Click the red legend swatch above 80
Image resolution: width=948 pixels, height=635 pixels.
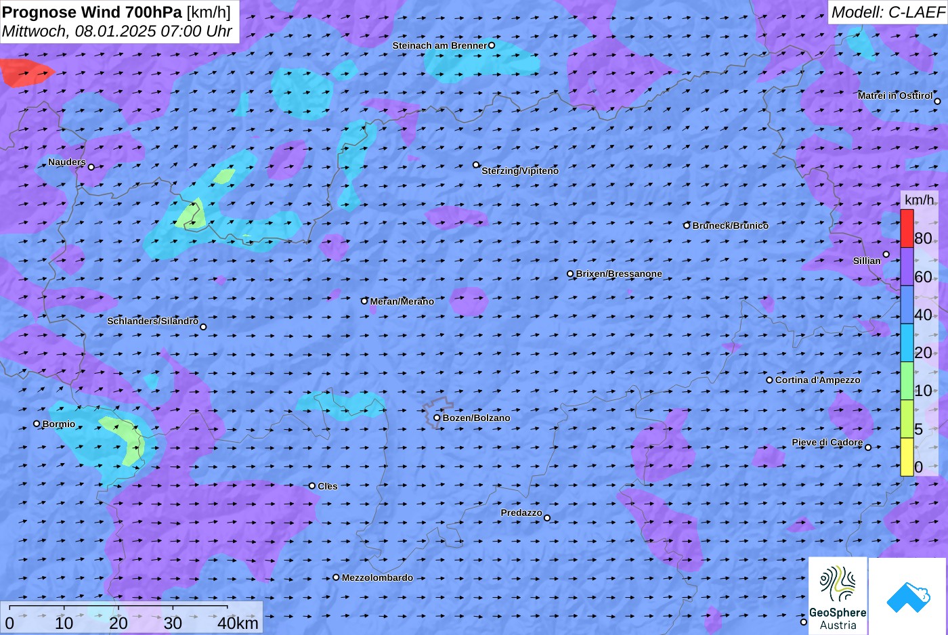point(907,228)
